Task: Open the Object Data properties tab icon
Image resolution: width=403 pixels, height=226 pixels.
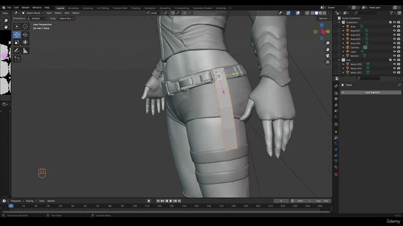Action: pos(336,161)
